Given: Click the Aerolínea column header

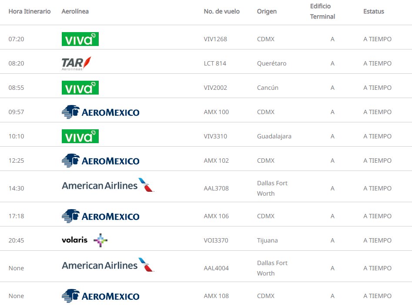Looking at the screenshot, I should point(75,11).
